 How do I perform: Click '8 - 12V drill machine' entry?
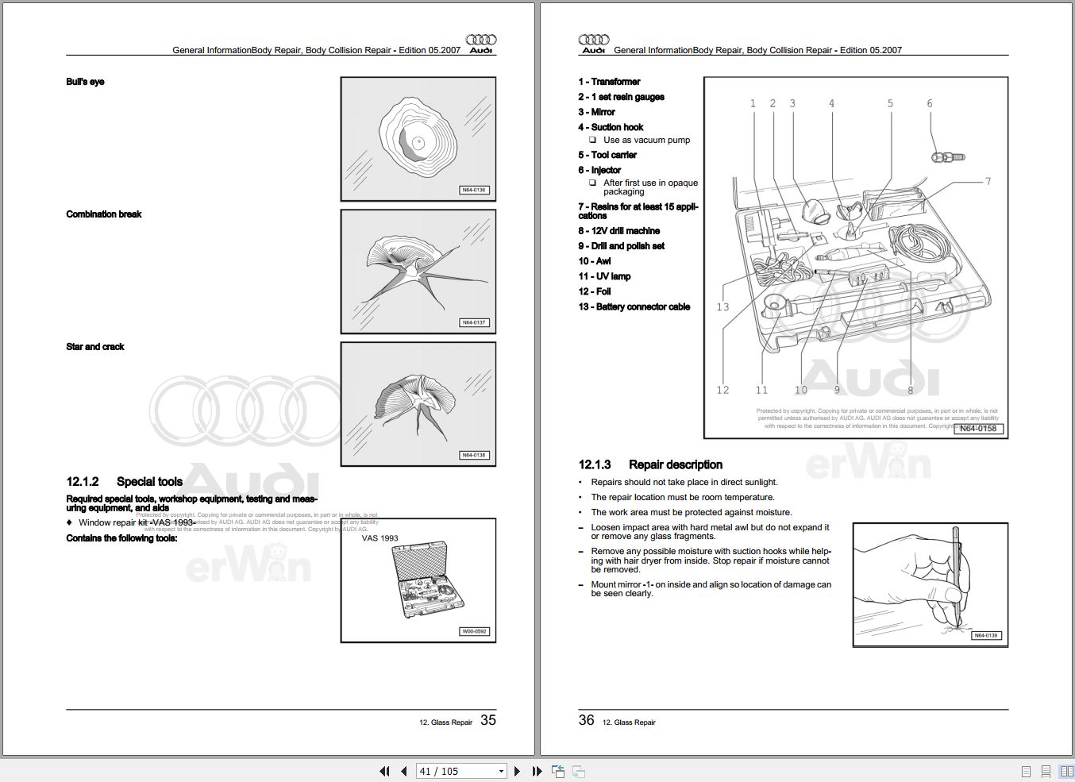[x=619, y=231]
